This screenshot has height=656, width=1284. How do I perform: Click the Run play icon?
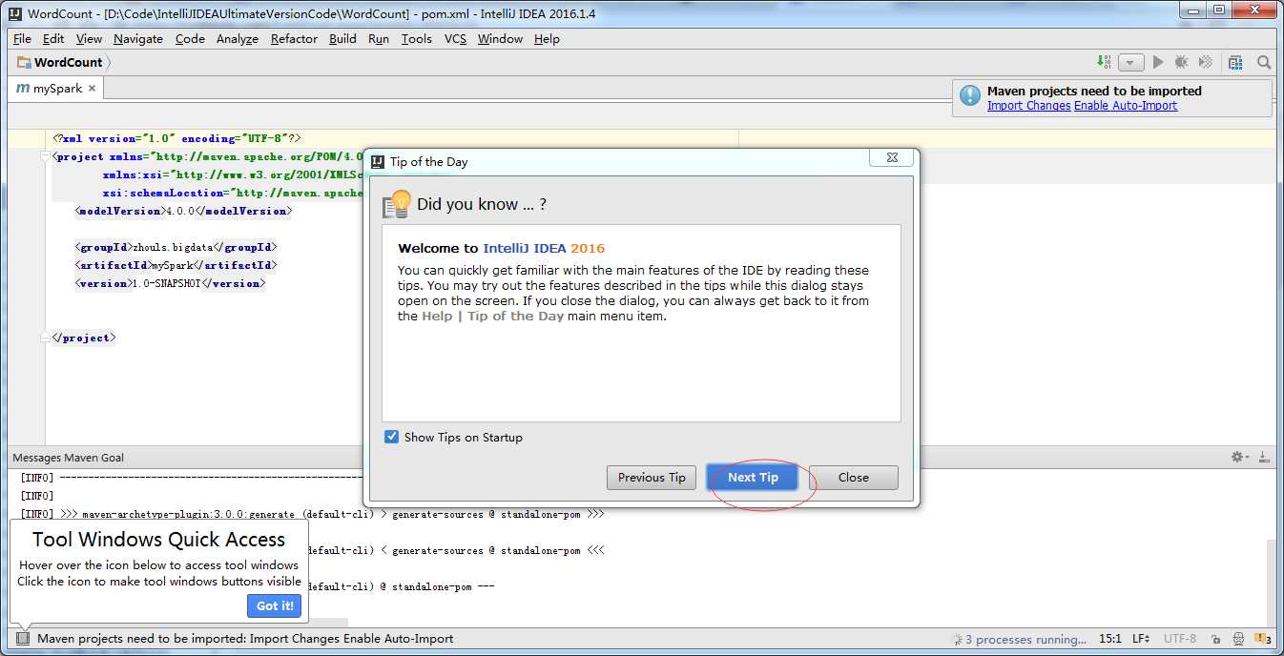(x=1157, y=62)
